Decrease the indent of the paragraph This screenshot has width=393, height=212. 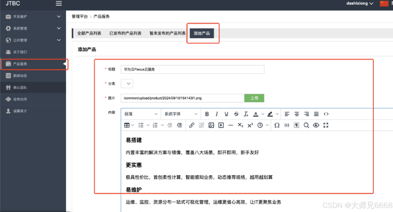(170, 125)
